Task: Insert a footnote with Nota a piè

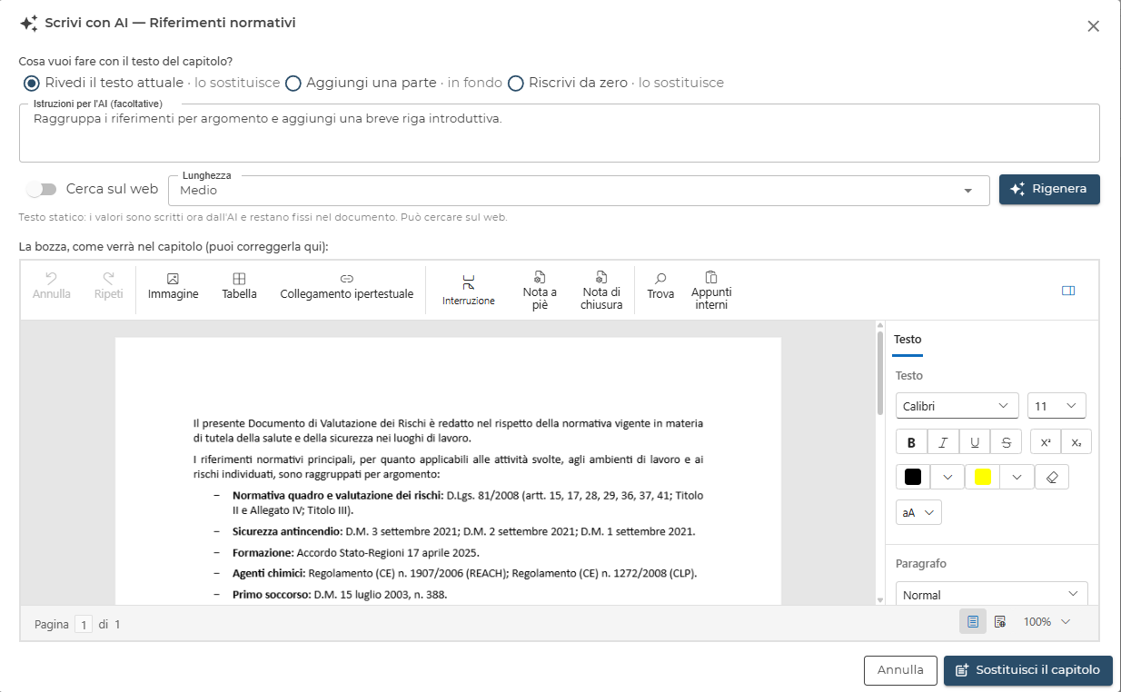Action: pos(540,291)
